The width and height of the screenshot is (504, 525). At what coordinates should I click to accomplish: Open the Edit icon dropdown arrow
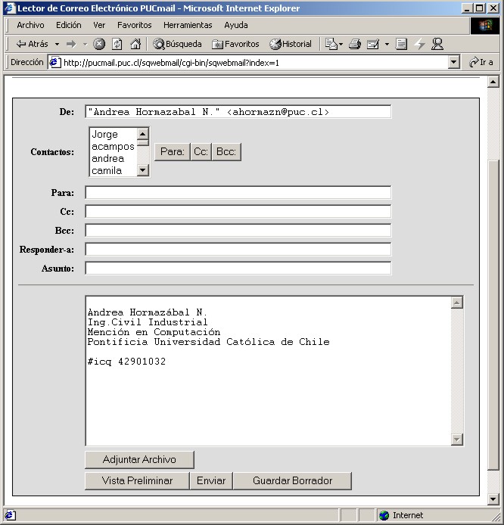coord(387,44)
